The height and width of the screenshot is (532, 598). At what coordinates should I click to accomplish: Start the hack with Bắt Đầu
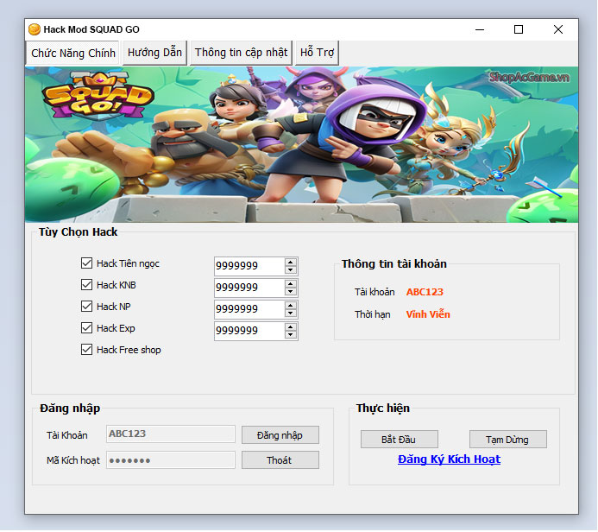400,440
